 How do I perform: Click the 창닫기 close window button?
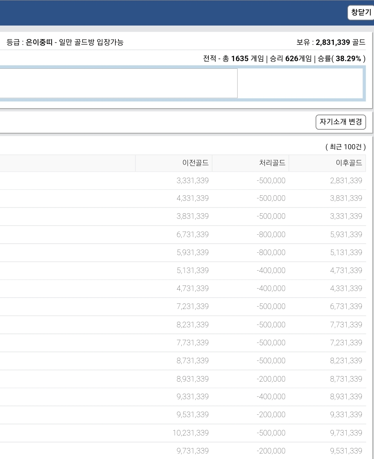click(361, 12)
